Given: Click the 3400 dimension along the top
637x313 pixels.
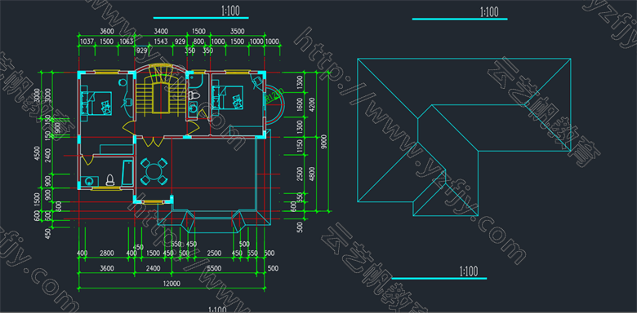Looking at the screenshot, I should (161, 32).
